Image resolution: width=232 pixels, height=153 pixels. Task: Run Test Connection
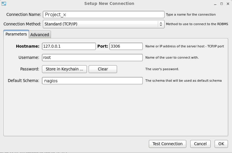(167, 144)
